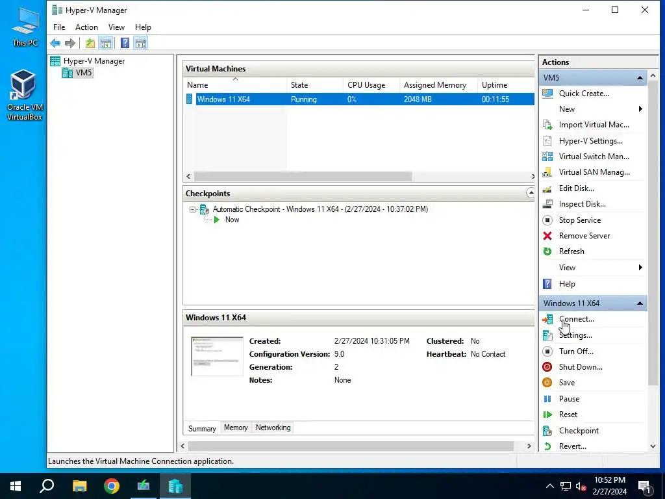Collapse the VM5 actions section
665x499 pixels.
640,78
